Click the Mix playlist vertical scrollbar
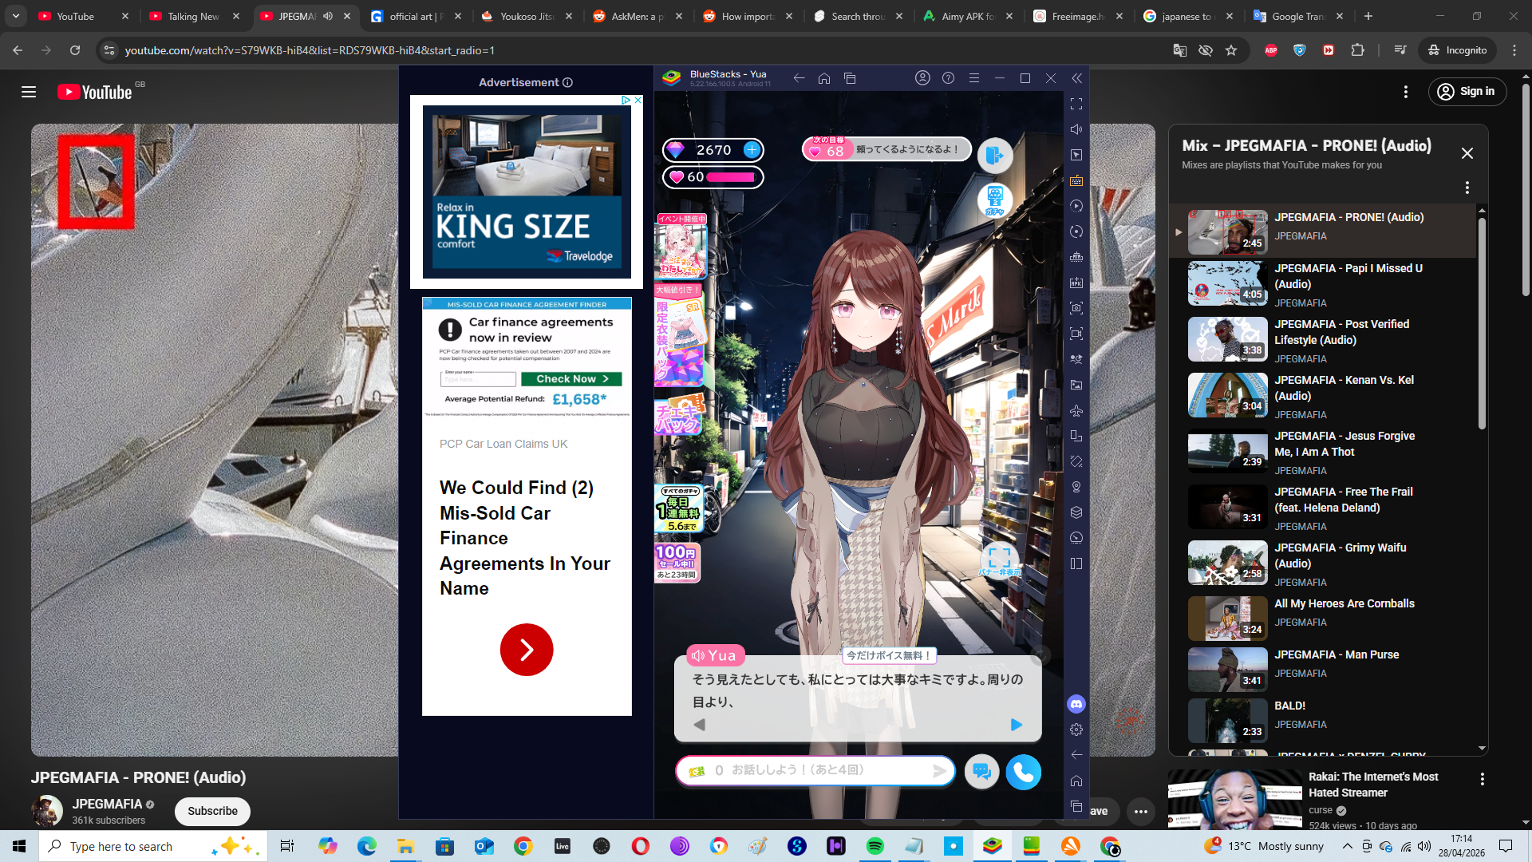 point(1482,323)
